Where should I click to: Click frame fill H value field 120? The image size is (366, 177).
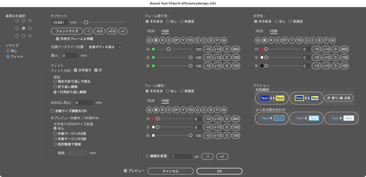[x=198, y=49]
